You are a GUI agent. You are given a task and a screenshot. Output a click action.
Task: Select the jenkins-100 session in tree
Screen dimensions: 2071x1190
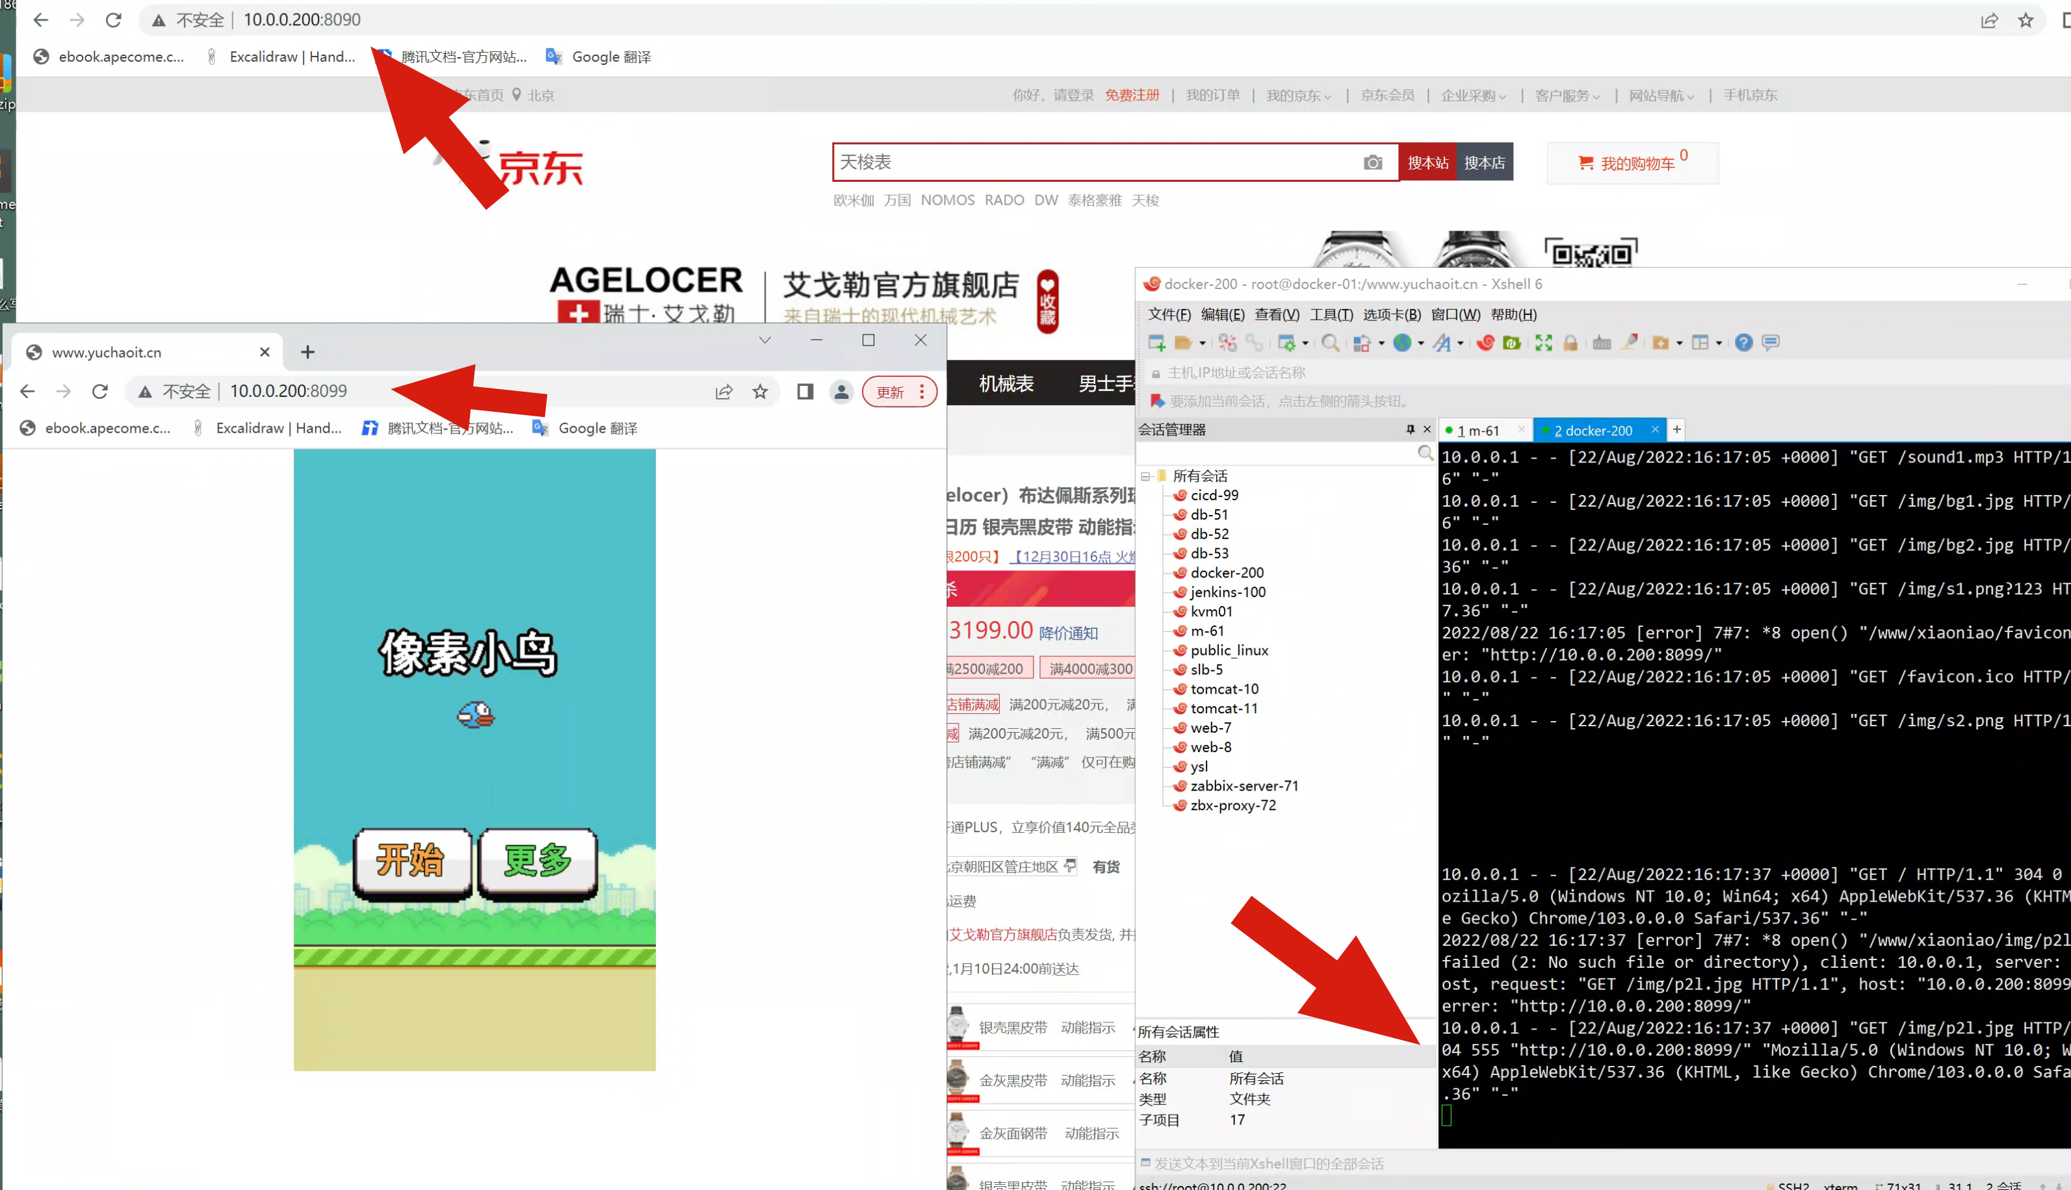(x=1227, y=592)
